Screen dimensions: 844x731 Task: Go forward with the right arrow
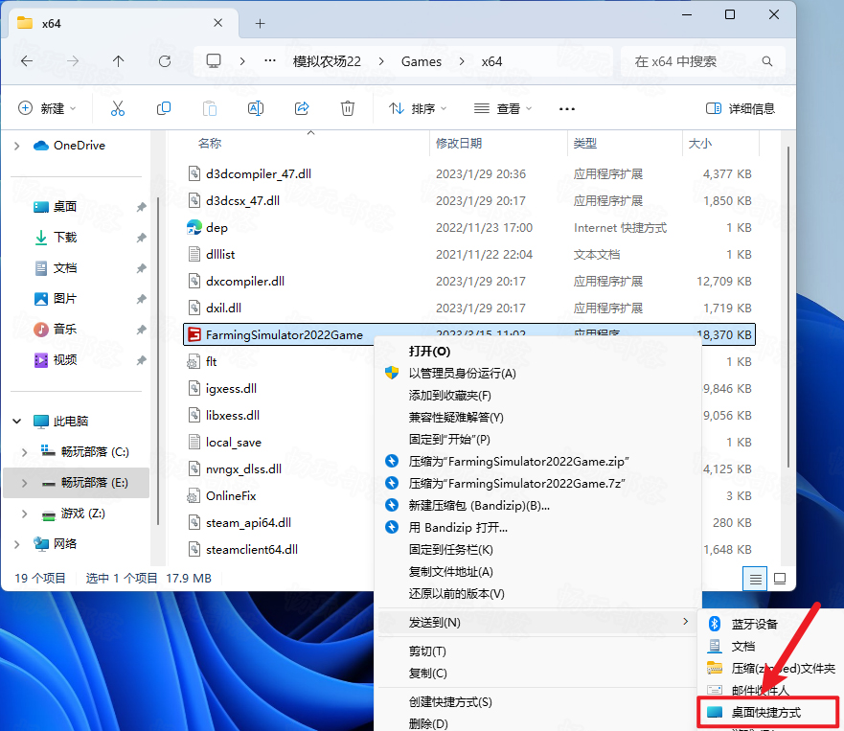pyautogui.click(x=73, y=61)
